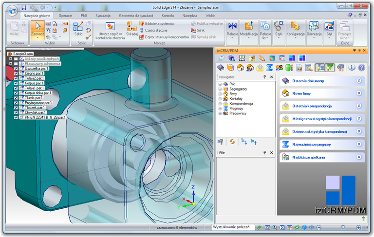Screen dimensions: 374x237
Task: Click the zoom-out minus button on slider
Action: [319, 228]
